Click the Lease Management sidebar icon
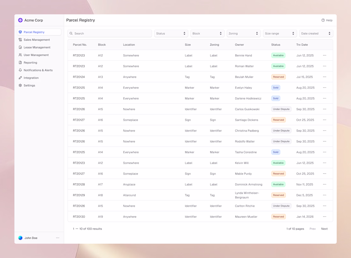Viewport: 351px width, 258px height. click(20, 47)
